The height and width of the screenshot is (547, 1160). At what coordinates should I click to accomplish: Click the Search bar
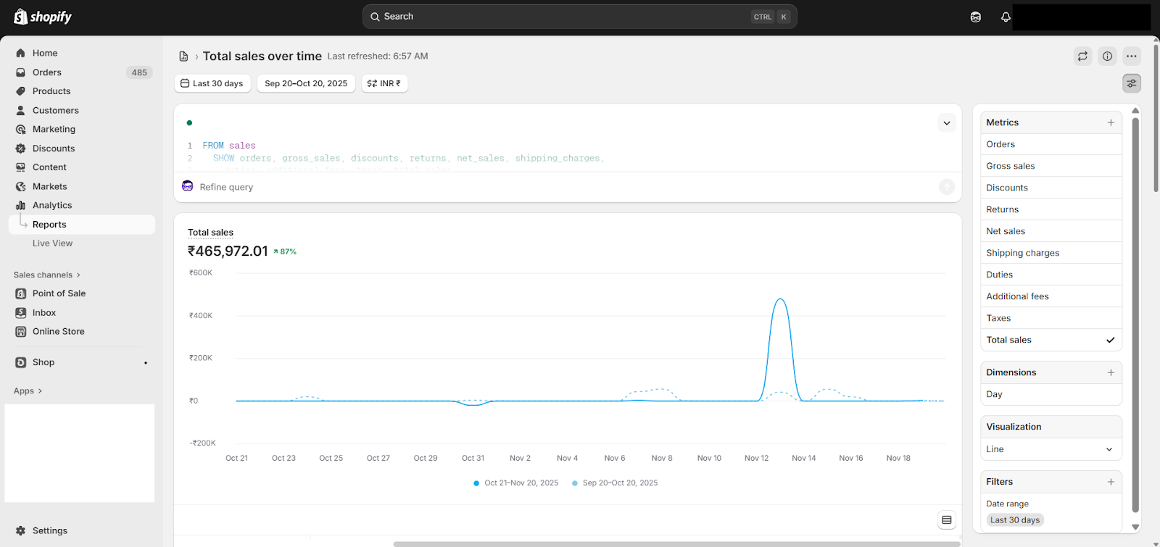coord(579,17)
